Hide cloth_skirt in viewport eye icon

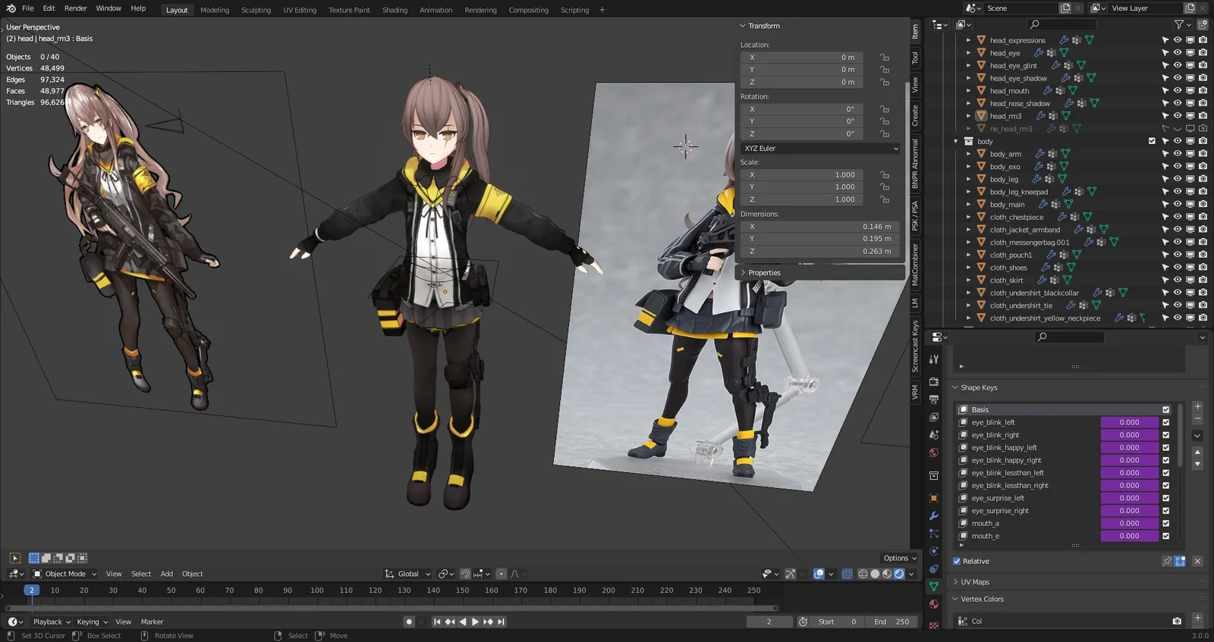1178,280
